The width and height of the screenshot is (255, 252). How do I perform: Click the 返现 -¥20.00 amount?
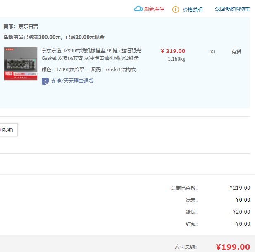(240, 212)
